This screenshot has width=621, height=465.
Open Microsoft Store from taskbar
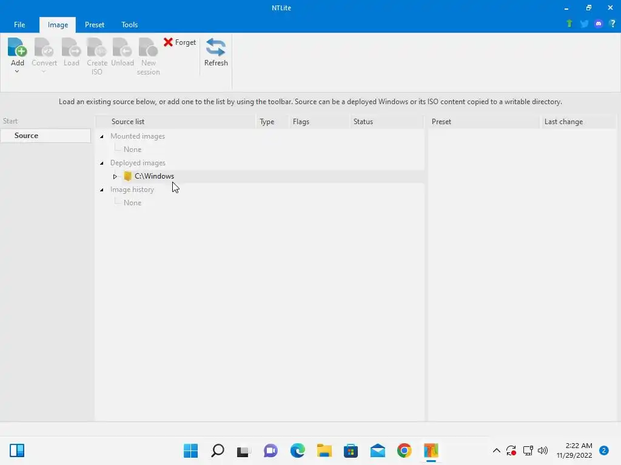(x=351, y=450)
